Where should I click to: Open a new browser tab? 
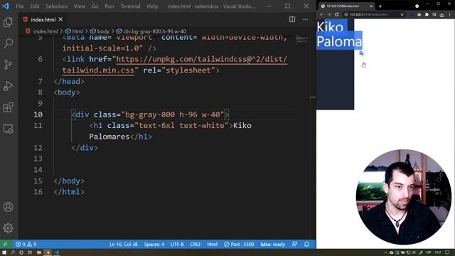click(x=380, y=6)
